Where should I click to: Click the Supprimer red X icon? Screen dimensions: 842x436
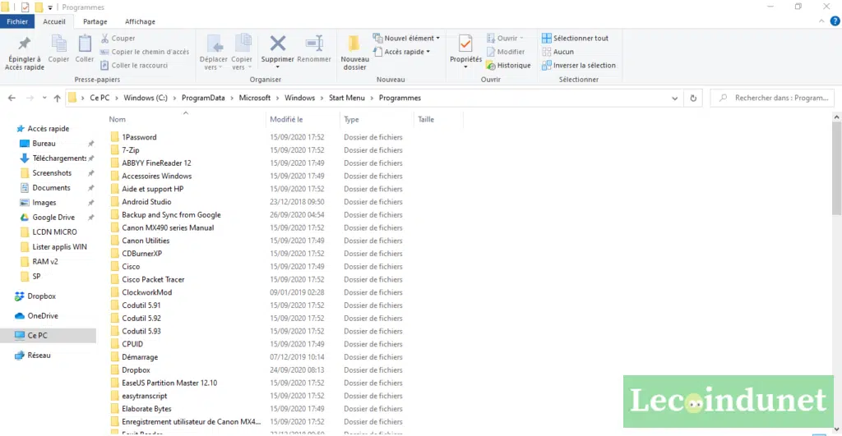[278, 43]
